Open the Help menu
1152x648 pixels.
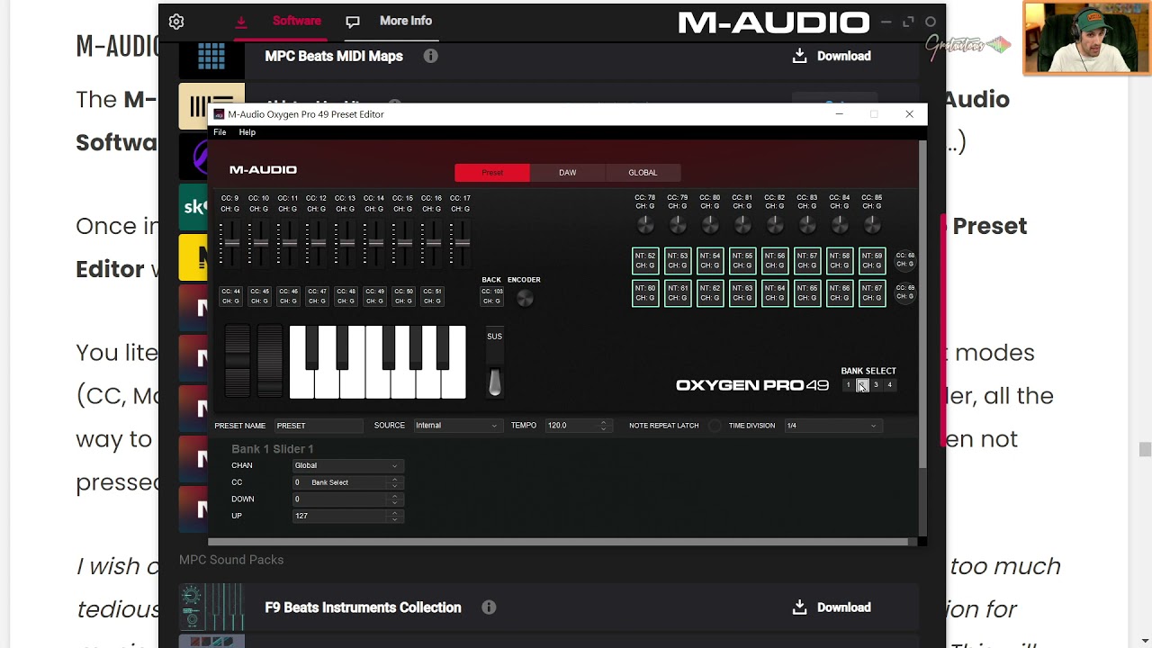point(247,132)
